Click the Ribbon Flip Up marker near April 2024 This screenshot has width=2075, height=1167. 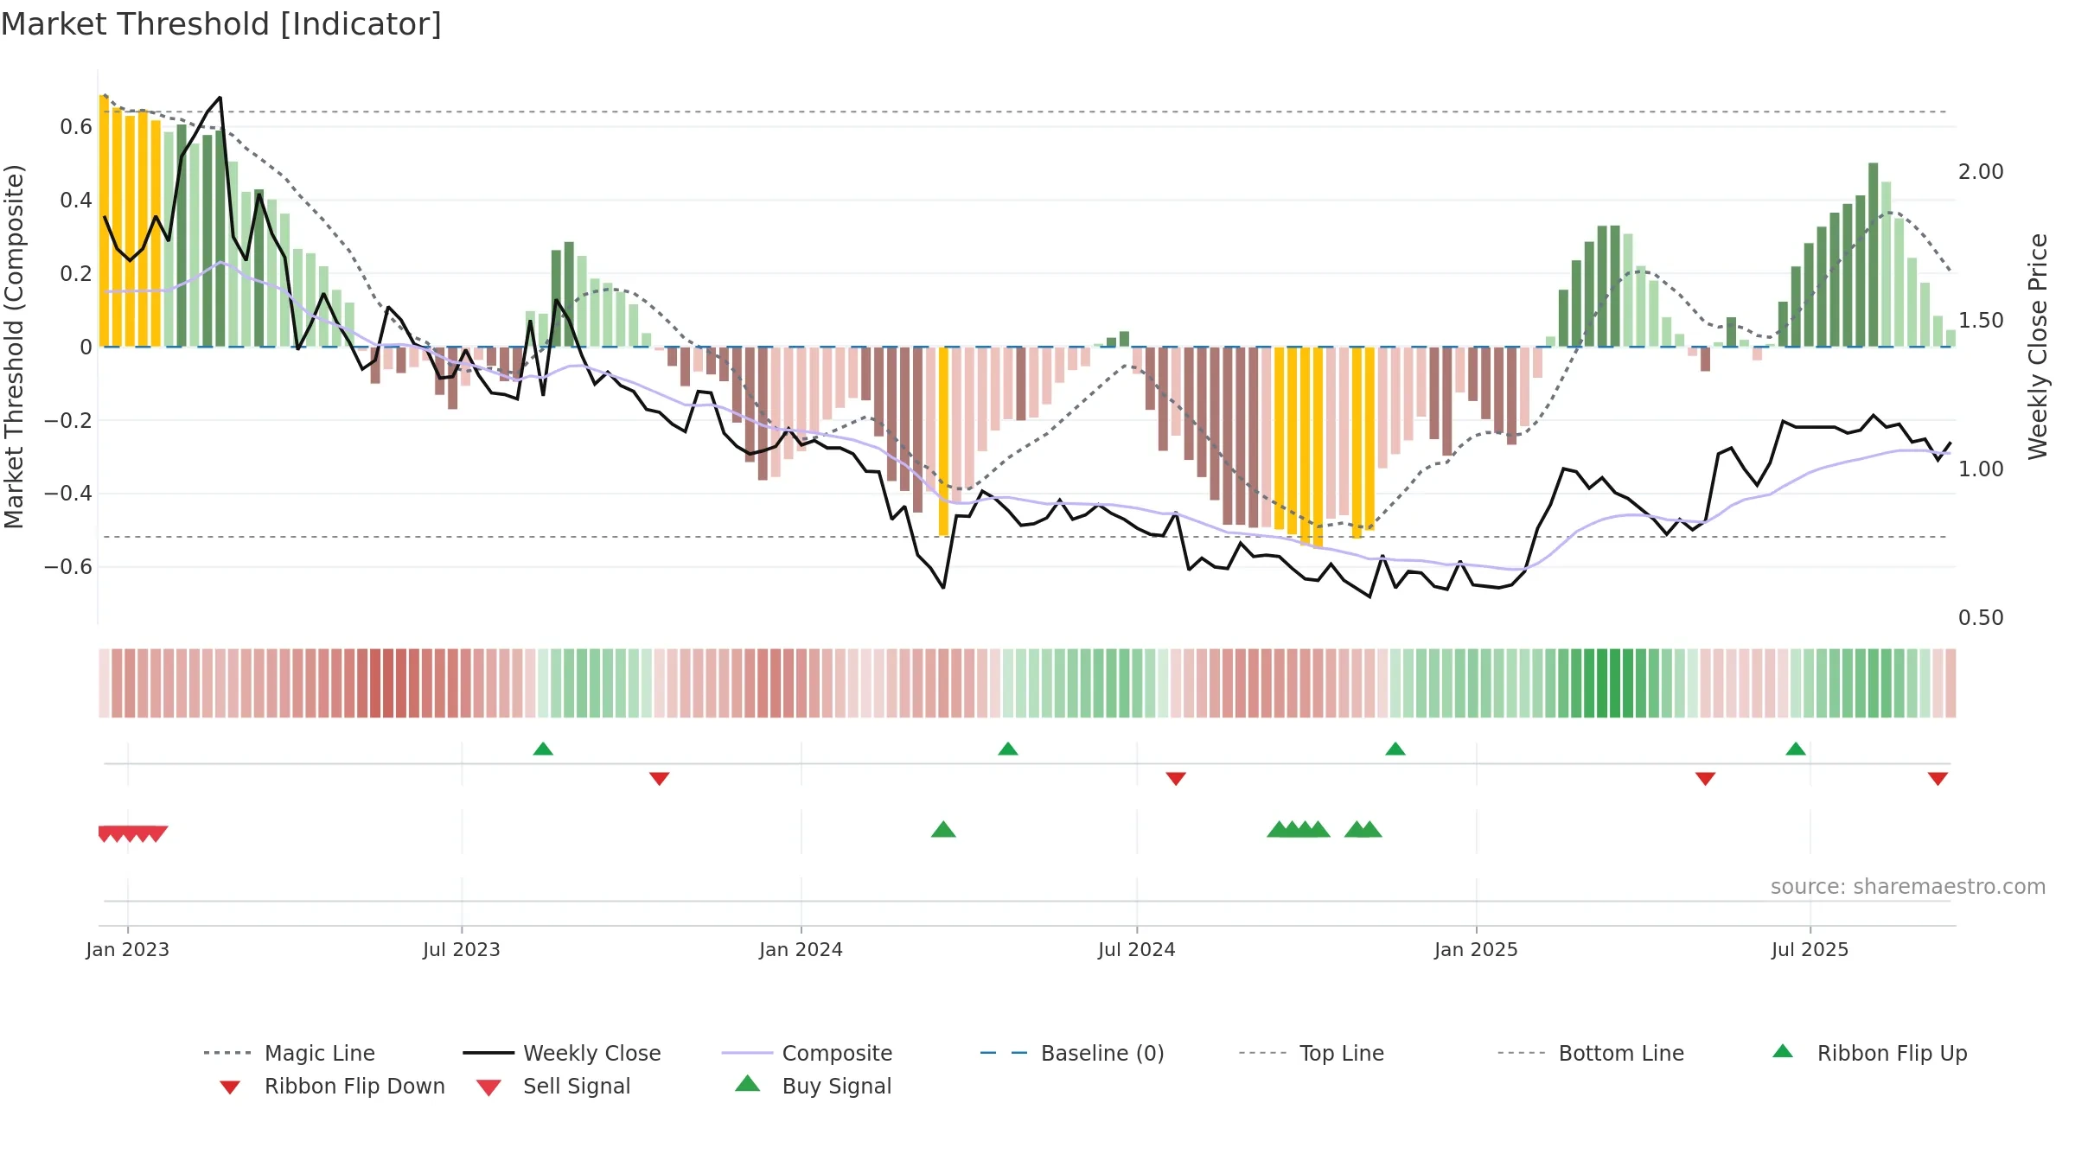(1008, 749)
